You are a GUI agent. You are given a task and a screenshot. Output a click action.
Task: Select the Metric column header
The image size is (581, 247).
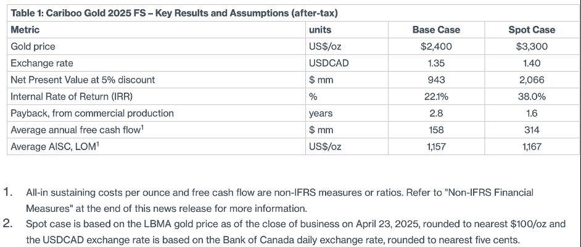[25, 30]
